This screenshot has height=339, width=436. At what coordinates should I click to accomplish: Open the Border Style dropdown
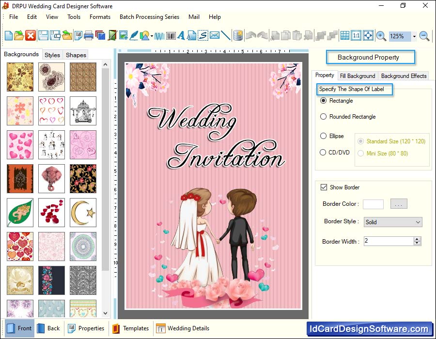392,222
